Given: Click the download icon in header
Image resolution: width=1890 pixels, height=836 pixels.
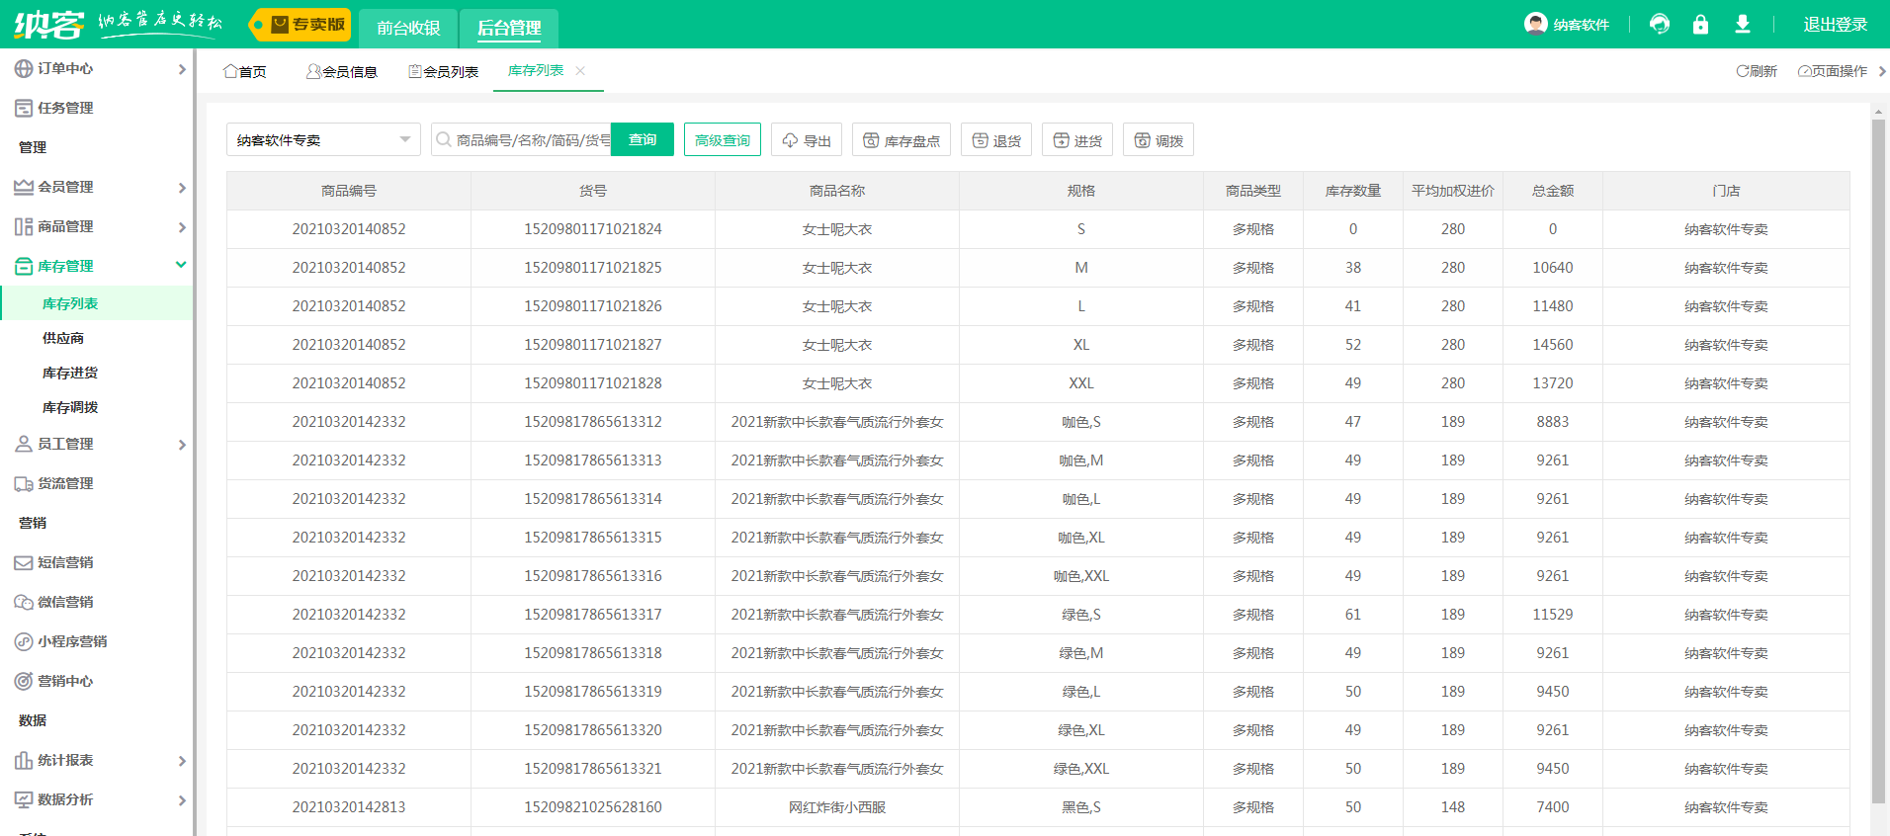Looking at the screenshot, I should [1743, 24].
